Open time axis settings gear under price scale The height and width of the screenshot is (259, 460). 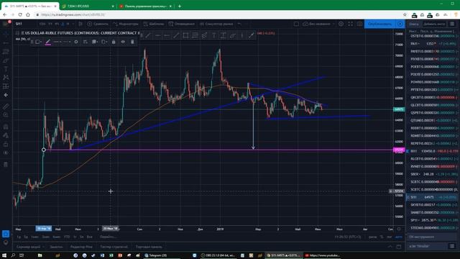pyautogui.click(x=399, y=229)
